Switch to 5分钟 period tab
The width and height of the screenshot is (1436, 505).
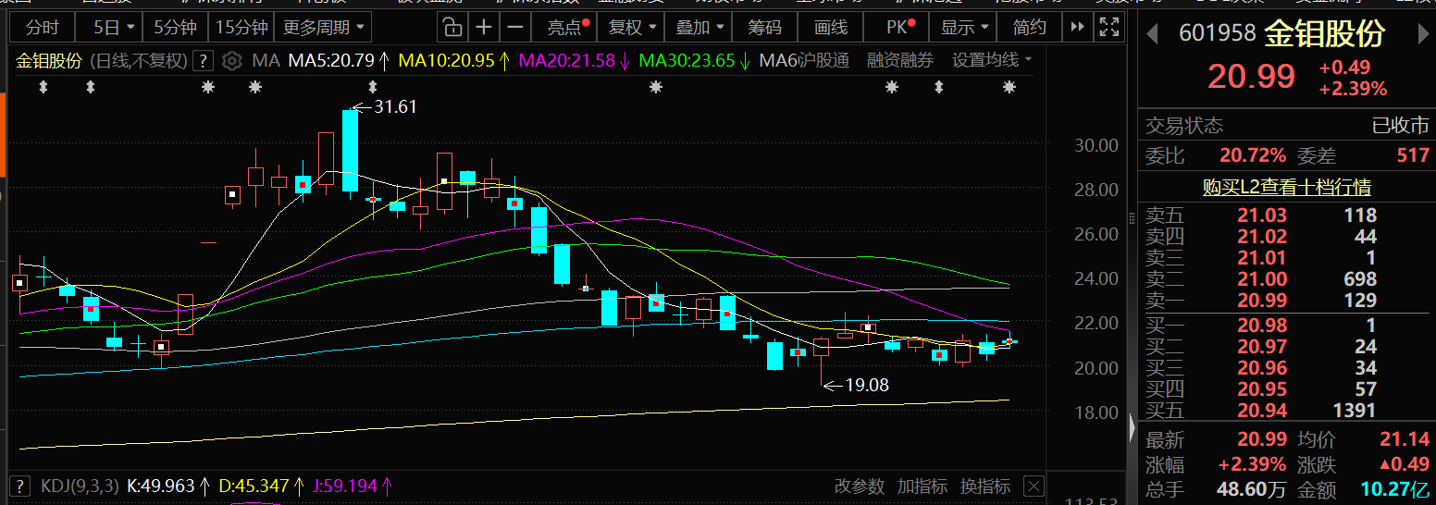click(x=175, y=27)
